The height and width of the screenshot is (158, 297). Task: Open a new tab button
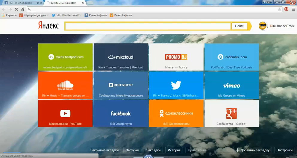pos(90,3)
